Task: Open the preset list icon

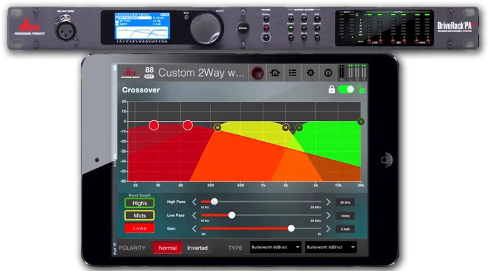Action: tap(293, 73)
